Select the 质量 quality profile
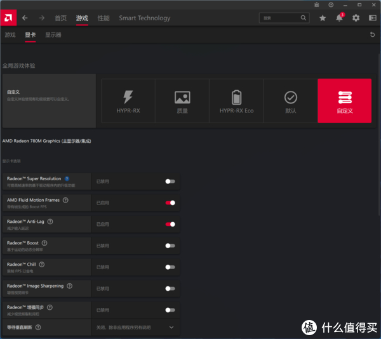This screenshot has width=381, height=339. pos(182,101)
